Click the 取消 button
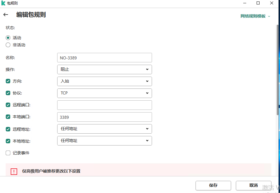Viewport: 280px width, 193px height. (x=253, y=186)
